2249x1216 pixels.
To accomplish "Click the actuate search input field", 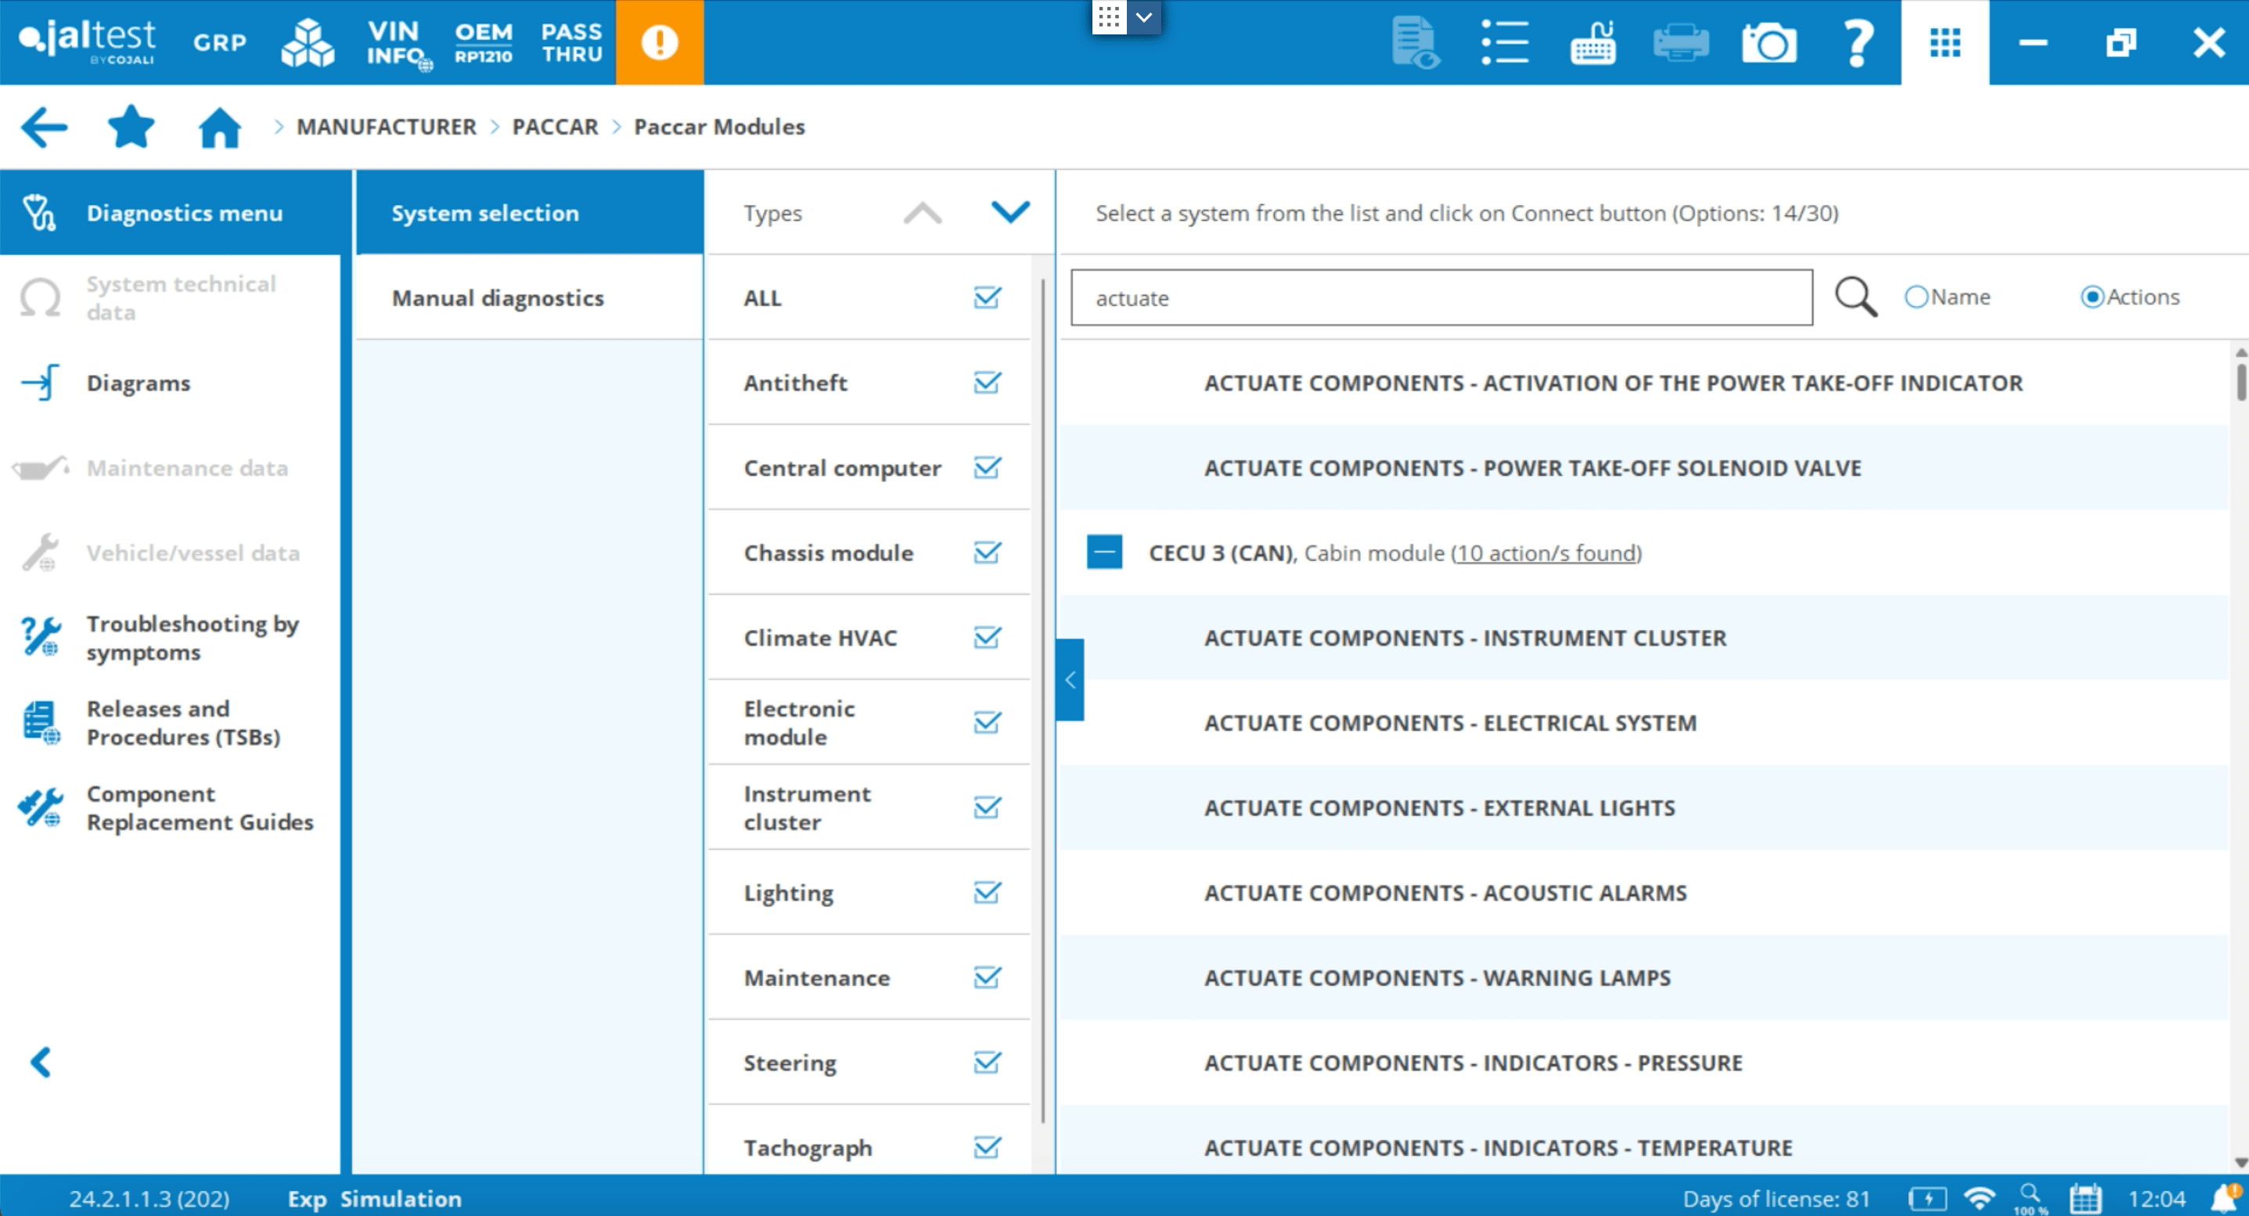I will pyautogui.click(x=1441, y=299).
